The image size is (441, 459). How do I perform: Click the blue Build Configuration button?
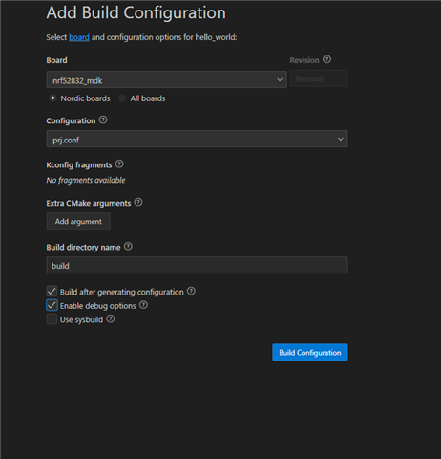point(310,352)
